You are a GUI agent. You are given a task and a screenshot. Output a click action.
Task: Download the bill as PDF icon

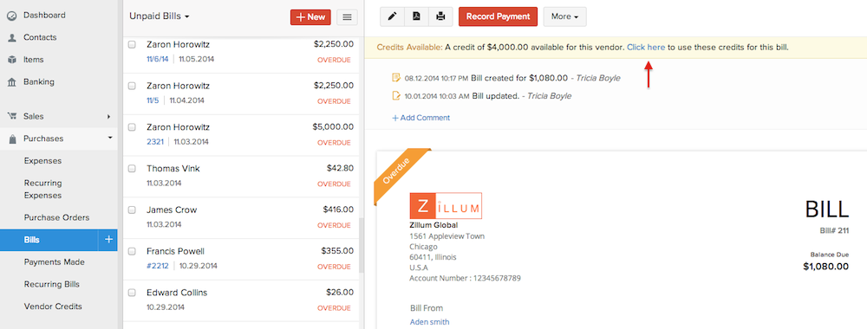point(416,16)
